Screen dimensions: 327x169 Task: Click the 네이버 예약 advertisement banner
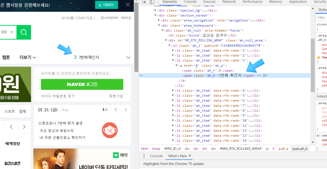(82, 159)
